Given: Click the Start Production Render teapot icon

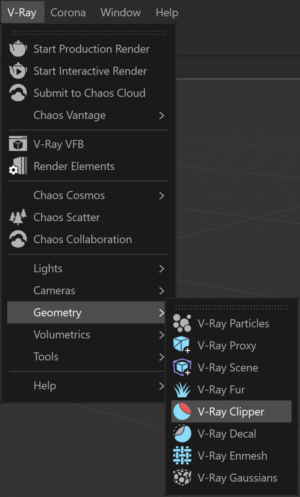Looking at the screenshot, I should pos(18,49).
